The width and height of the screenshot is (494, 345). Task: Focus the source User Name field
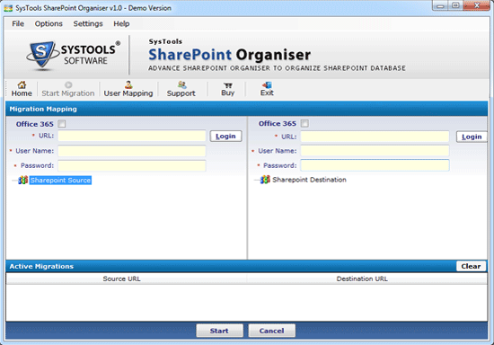[x=132, y=151]
